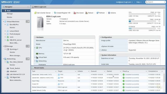Click the vyos VM icon
167x94 pixels.
pos(8,37)
